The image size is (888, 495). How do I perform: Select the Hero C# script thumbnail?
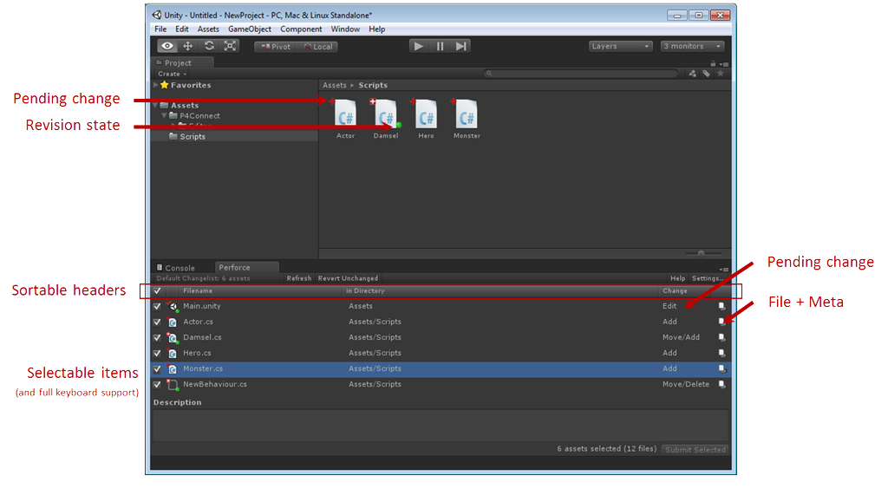pos(426,115)
